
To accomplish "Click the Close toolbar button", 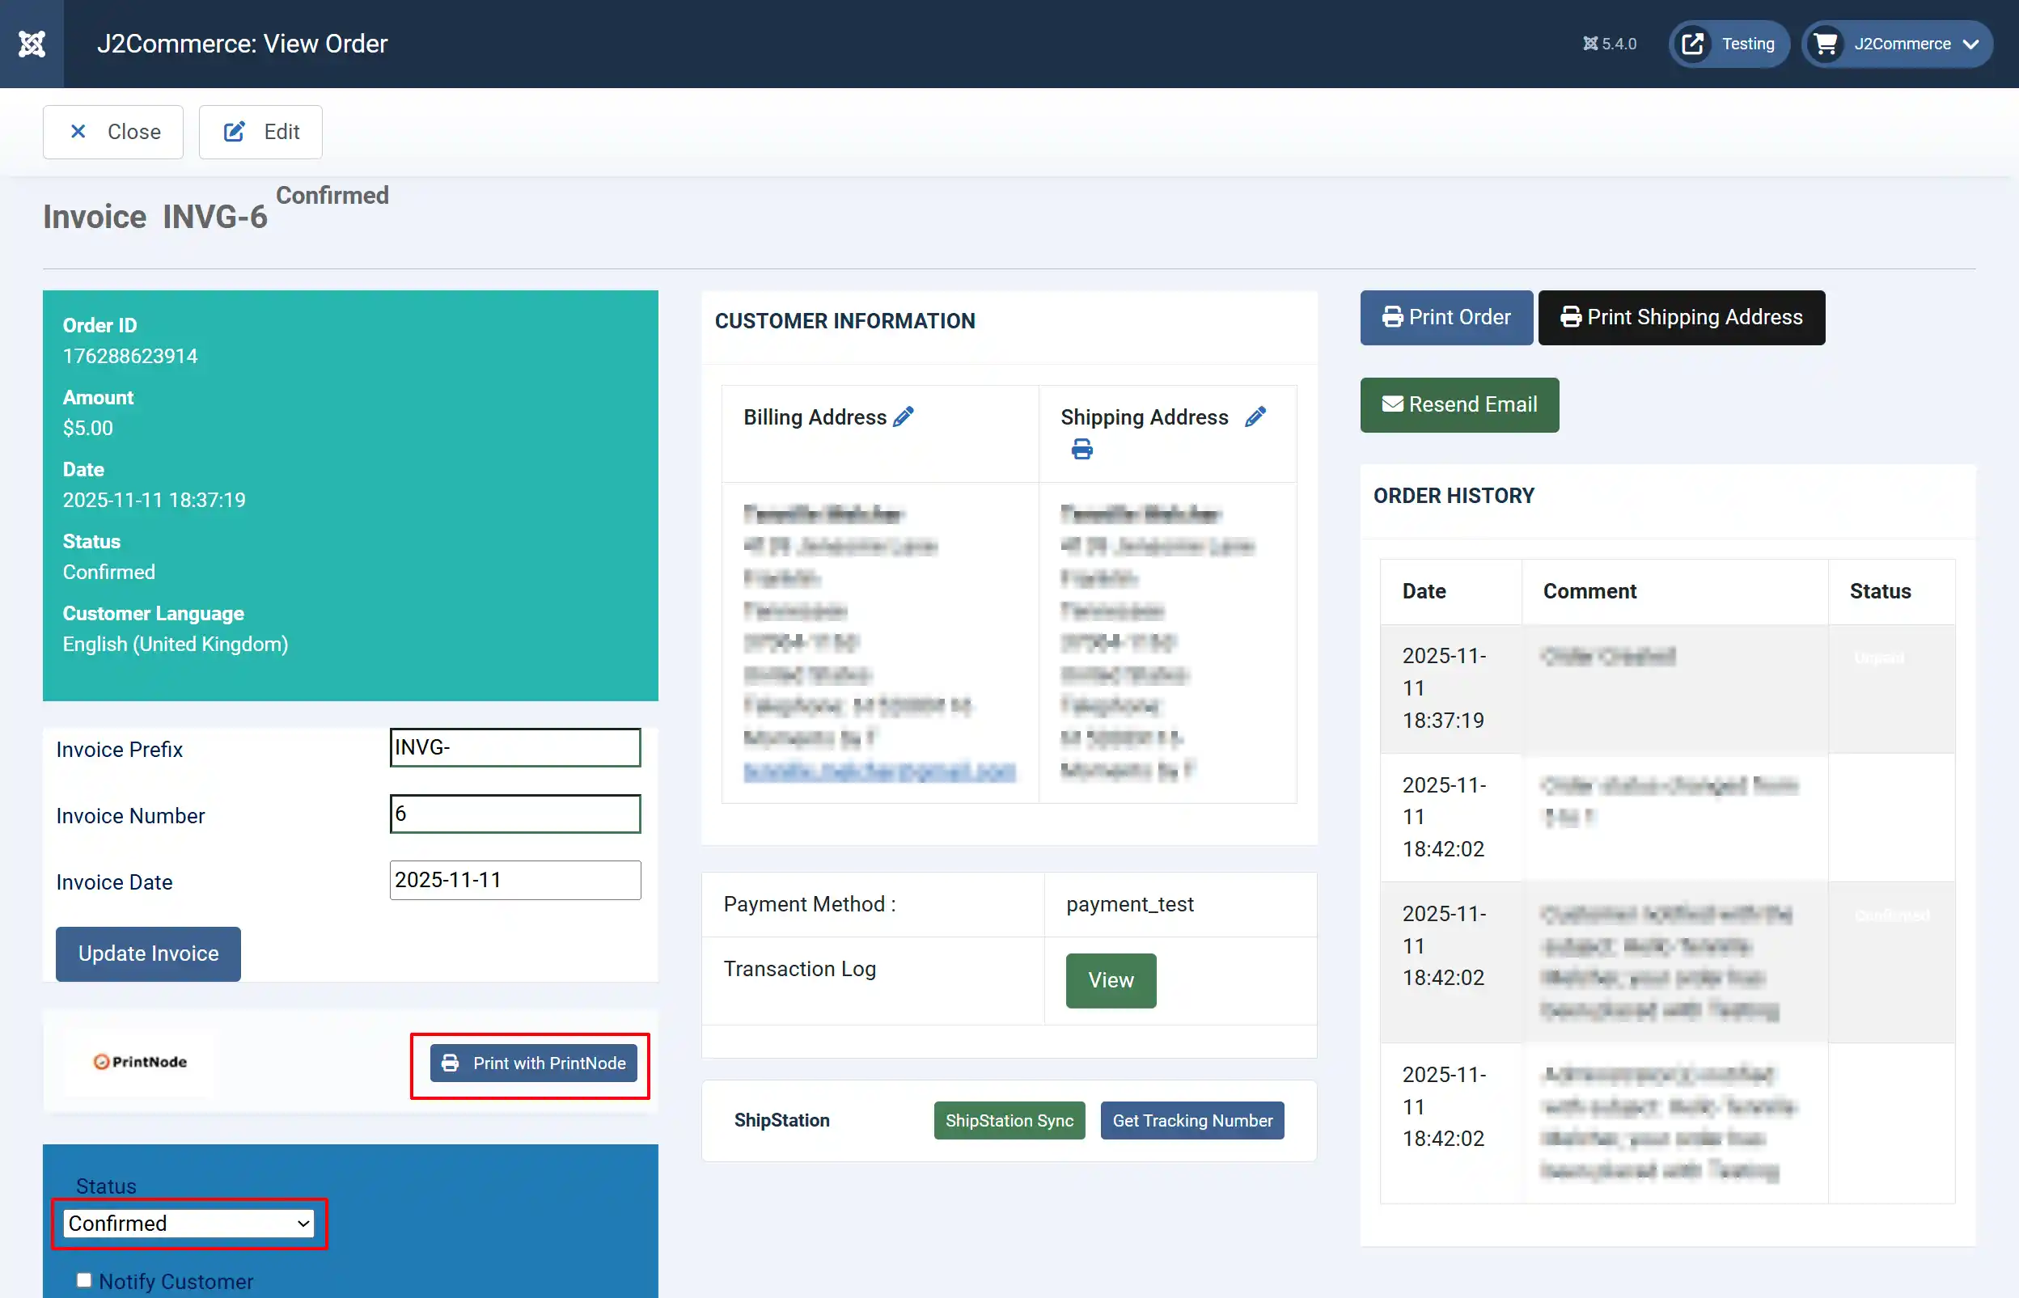I will click(113, 132).
